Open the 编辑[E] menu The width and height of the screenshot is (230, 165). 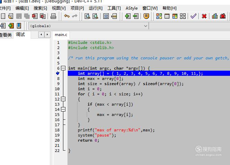point(22,8)
